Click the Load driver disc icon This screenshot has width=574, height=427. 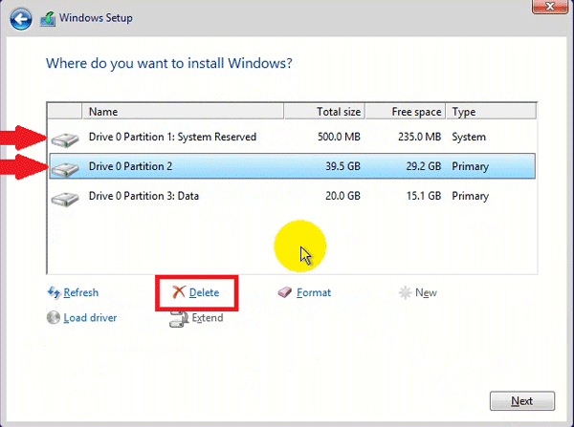point(54,318)
